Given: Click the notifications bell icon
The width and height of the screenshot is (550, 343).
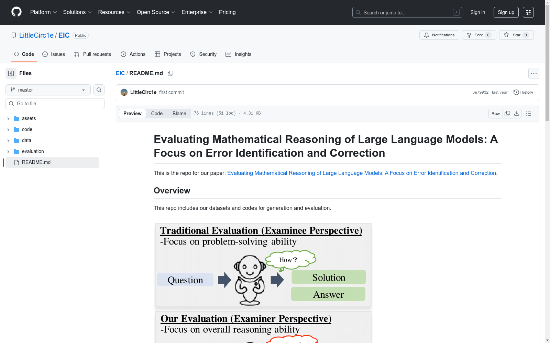Looking at the screenshot, I should [427, 35].
